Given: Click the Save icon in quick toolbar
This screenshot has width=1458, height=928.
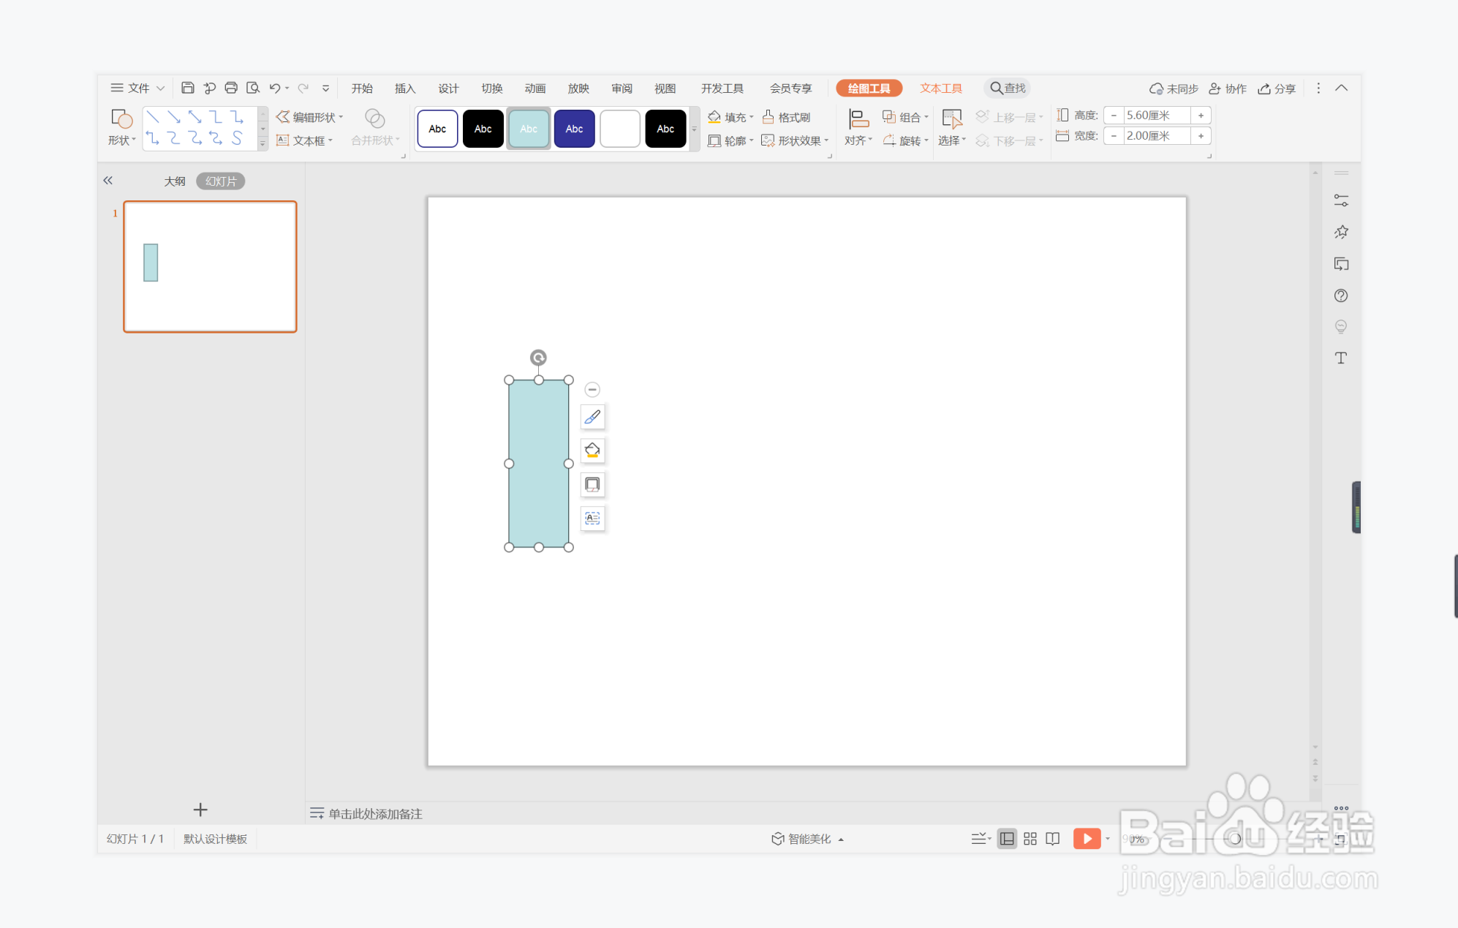Looking at the screenshot, I should pos(187,88).
